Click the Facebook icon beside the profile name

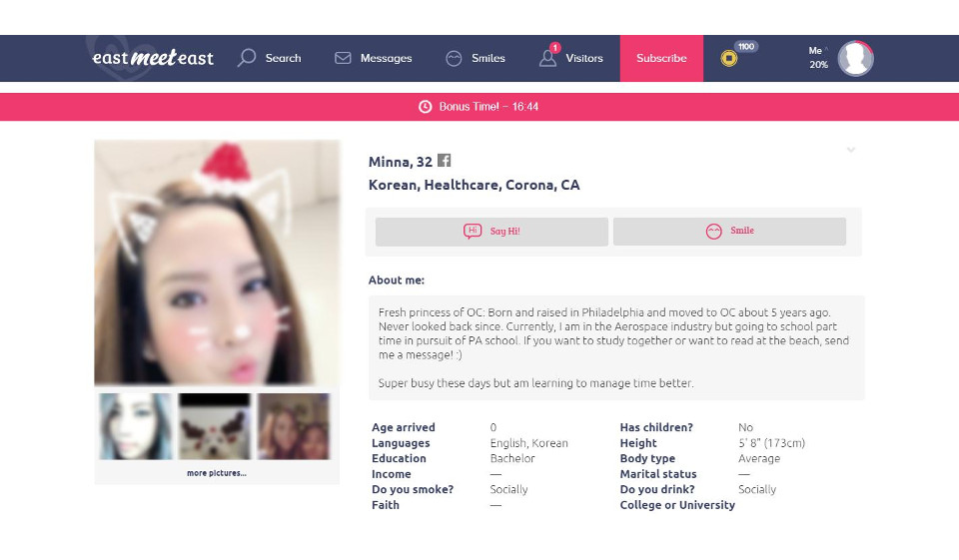445,161
